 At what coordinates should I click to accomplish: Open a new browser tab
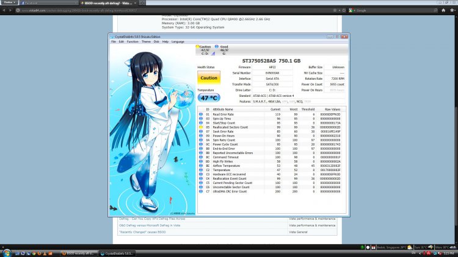pyautogui.click(x=142, y=3)
